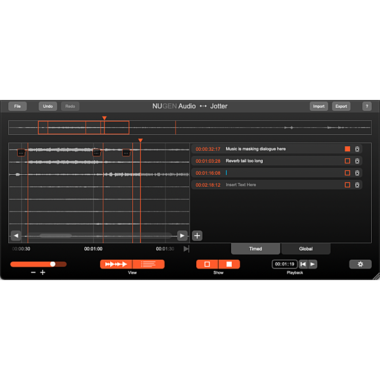380x380 pixels.
Task: Click the Undo button
Action: 47,106
